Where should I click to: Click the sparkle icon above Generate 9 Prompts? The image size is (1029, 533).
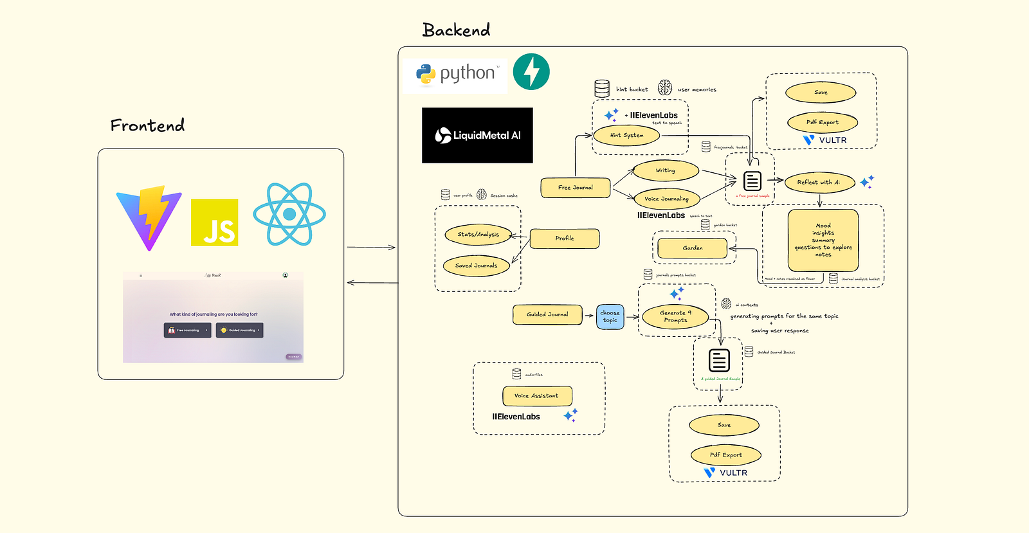[x=677, y=293]
